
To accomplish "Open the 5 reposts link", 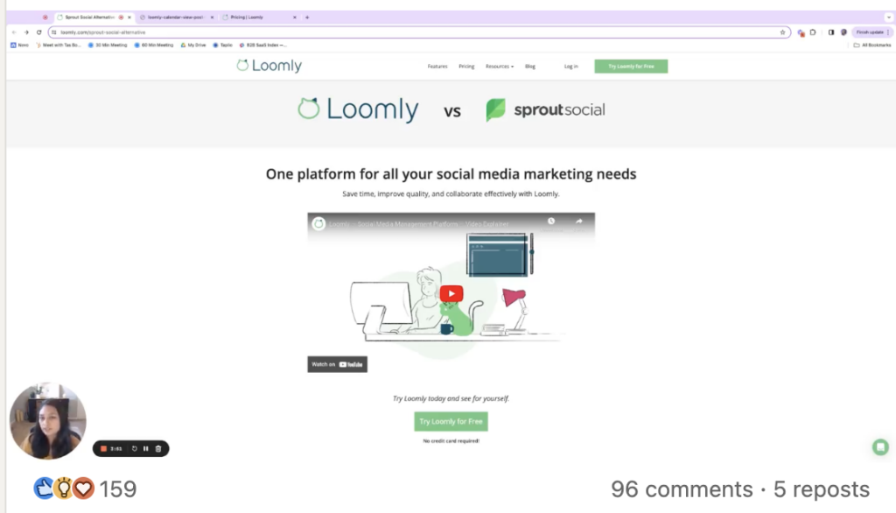I will [x=822, y=489].
